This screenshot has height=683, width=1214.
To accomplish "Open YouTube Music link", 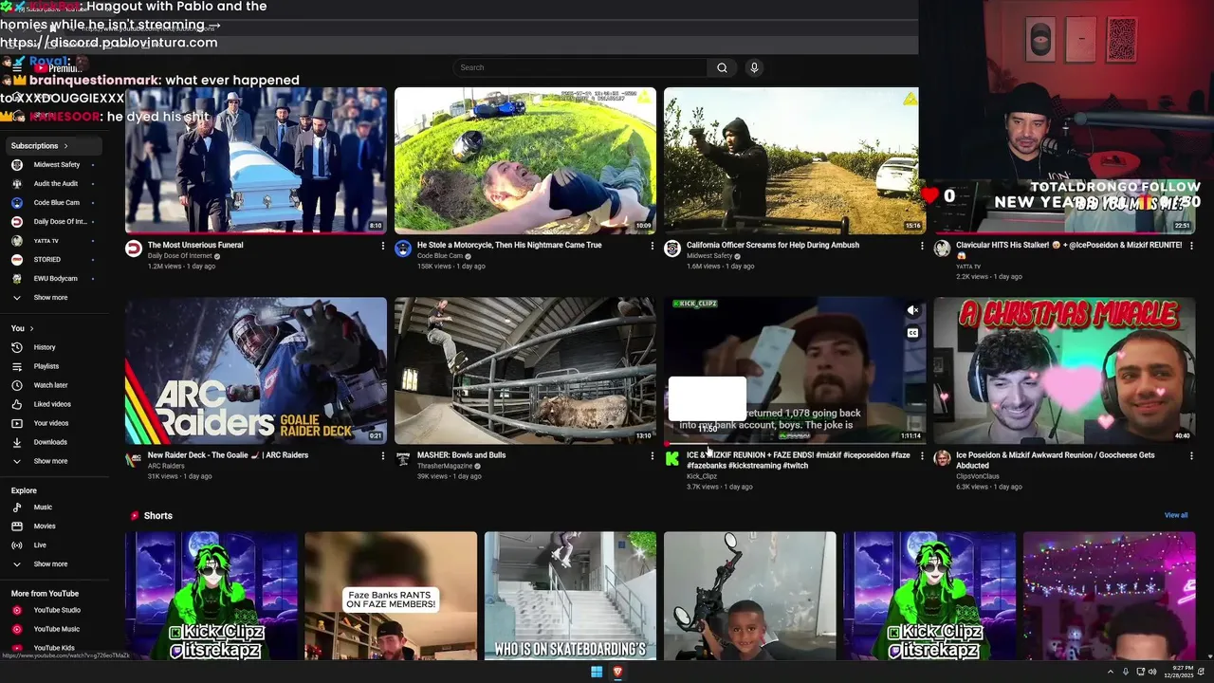I will tap(56, 629).
